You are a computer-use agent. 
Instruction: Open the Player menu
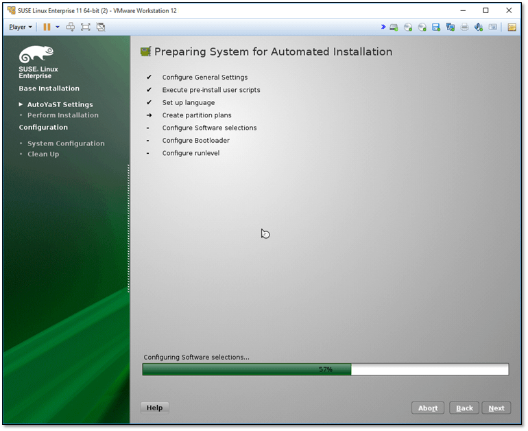20,27
